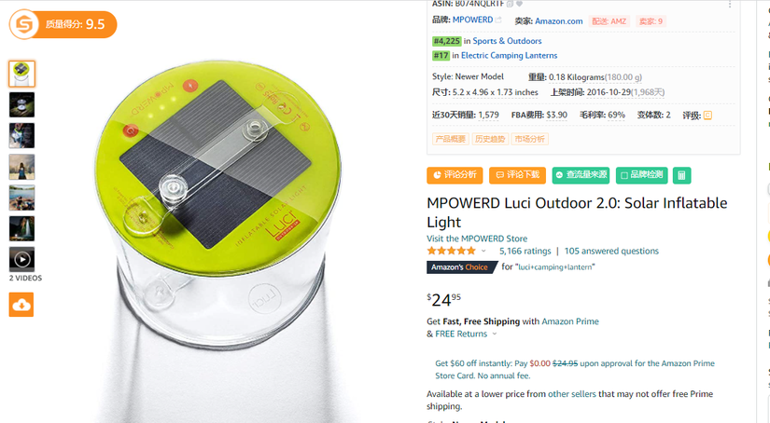
Task: Select the 市场分析 tab
Action: tap(530, 139)
